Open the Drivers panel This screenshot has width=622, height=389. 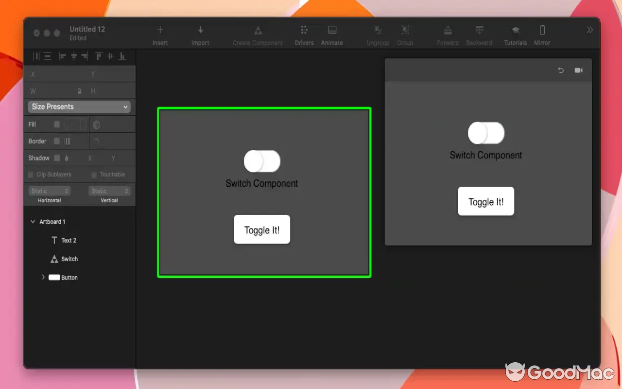pyautogui.click(x=304, y=34)
